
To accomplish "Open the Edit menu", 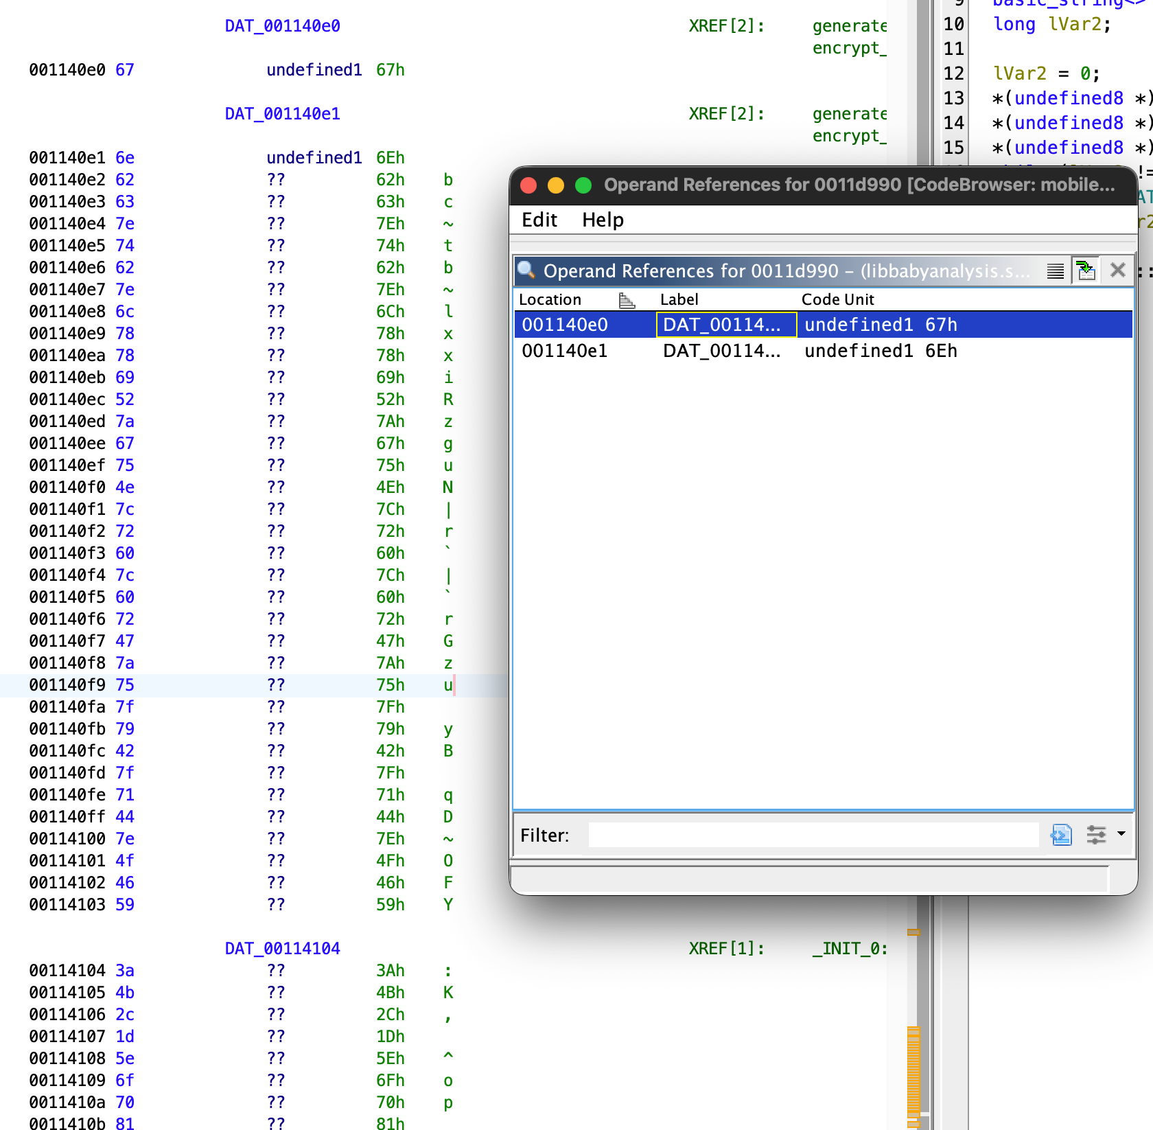I will pyautogui.click(x=539, y=220).
